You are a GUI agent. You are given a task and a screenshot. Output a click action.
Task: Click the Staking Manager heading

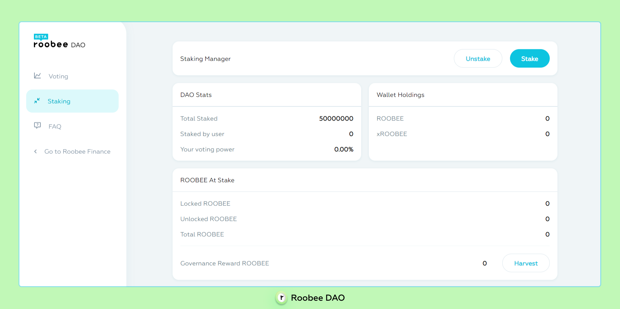pyautogui.click(x=205, y=59)
